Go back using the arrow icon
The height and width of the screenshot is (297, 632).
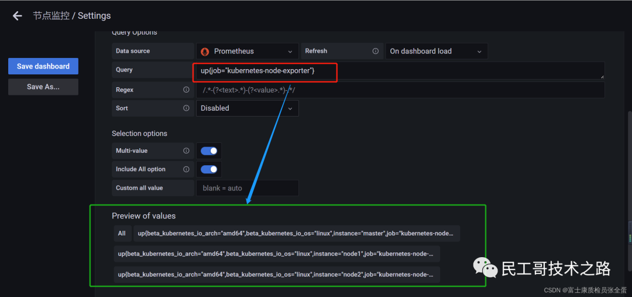pos(18,16)
